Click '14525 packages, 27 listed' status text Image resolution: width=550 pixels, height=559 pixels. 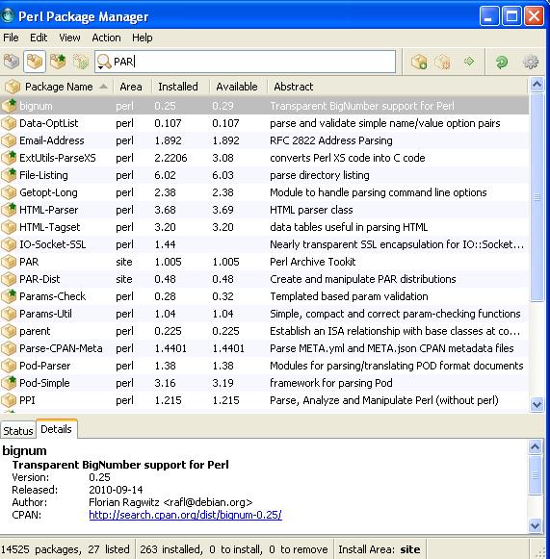click(x=65, y=549)
